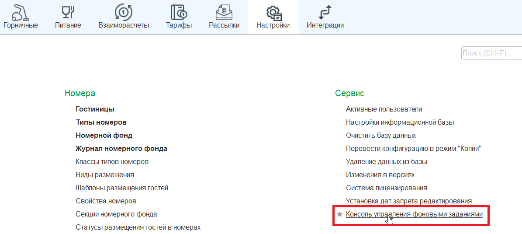
Task: Open the Рассылки envelope icon
Action: [224, 13]
